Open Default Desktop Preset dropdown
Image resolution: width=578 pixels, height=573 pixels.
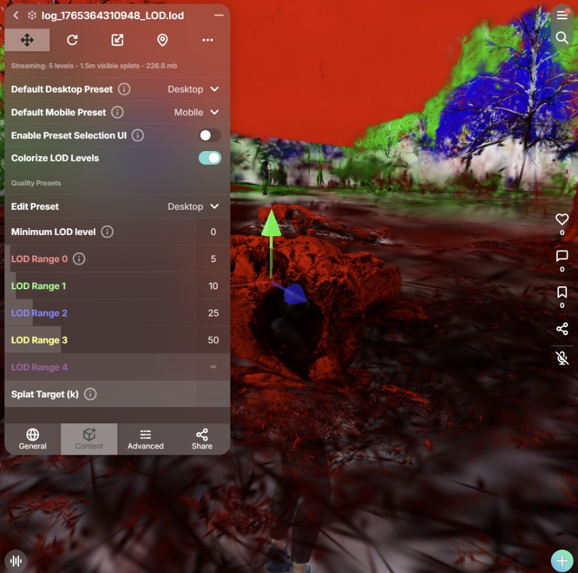[193, 89]
